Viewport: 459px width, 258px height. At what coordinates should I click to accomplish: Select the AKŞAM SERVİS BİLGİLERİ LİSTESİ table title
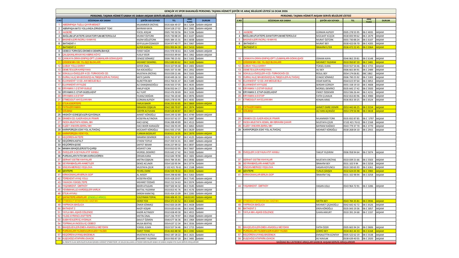point(316,16)
